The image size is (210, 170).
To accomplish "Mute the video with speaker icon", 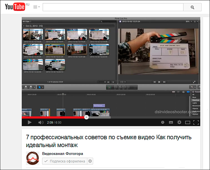I will pos(41,122).
